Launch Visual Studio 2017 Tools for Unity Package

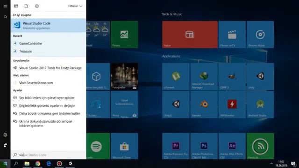tap(49, 68)
